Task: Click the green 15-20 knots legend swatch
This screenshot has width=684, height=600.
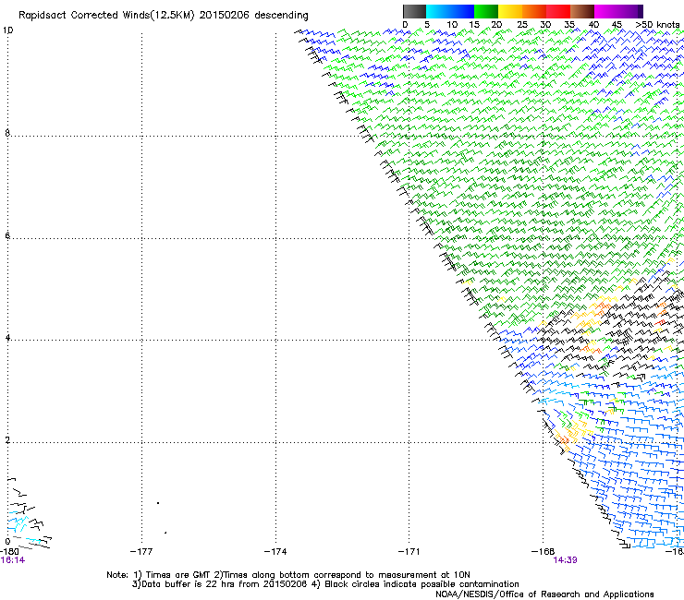Action: [486, 11]
